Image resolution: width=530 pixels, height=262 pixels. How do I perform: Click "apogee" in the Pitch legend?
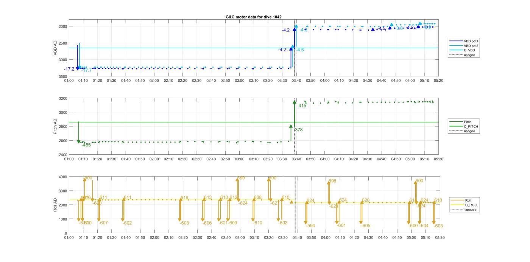(x=469, y=131)
